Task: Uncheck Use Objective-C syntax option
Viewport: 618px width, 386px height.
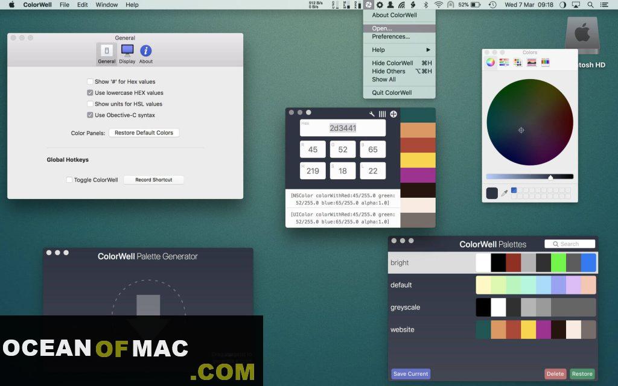Action: [90, 115]
